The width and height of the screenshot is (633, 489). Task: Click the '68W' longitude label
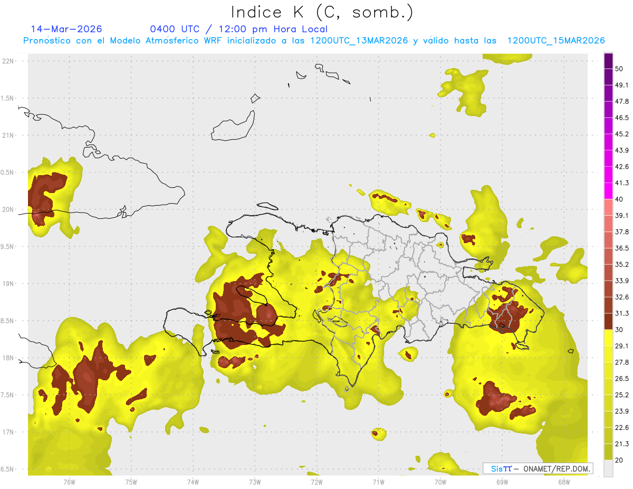[564, 482]
